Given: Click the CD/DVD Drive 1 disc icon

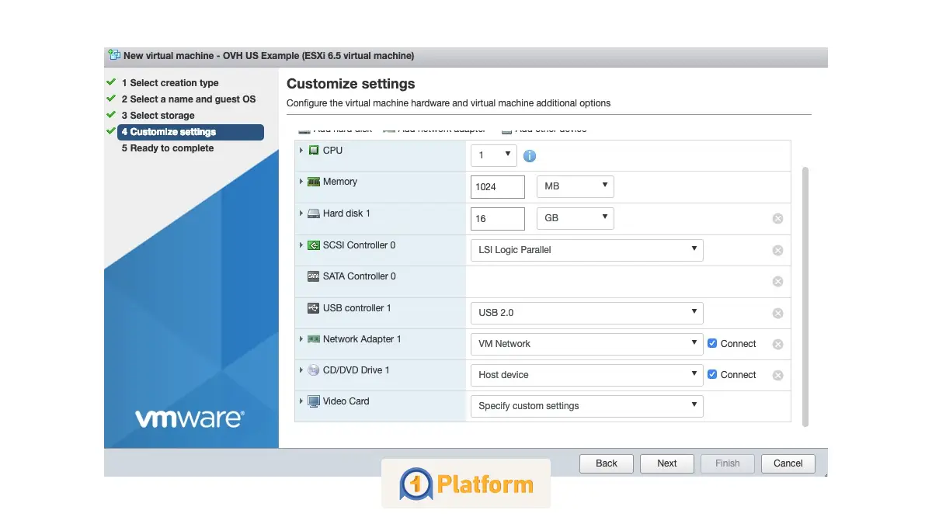Looking at the screenshot, I should coord(311,370).
